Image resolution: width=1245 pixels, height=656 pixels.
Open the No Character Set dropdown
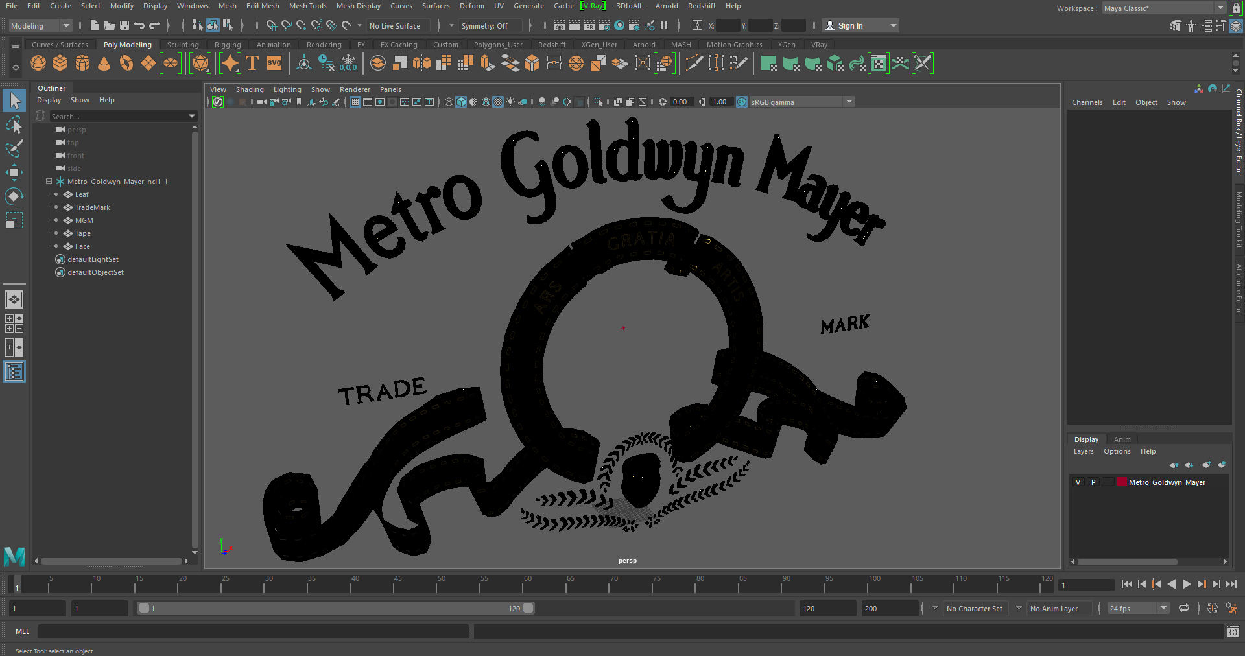click(974, 609)
